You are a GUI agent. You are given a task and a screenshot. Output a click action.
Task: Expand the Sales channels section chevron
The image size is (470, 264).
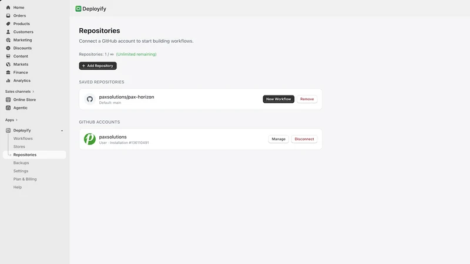point(33,92)
